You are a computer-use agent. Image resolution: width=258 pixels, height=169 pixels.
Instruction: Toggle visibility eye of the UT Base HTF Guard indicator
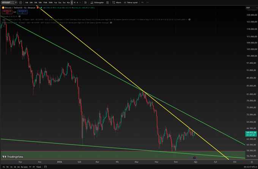tap(111, 23)
